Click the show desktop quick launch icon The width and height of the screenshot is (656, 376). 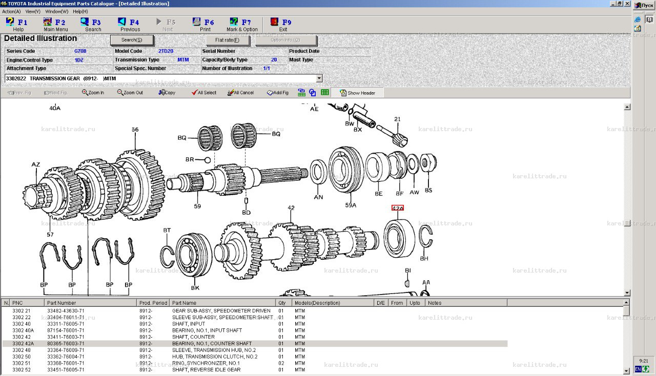pos(638,29)
